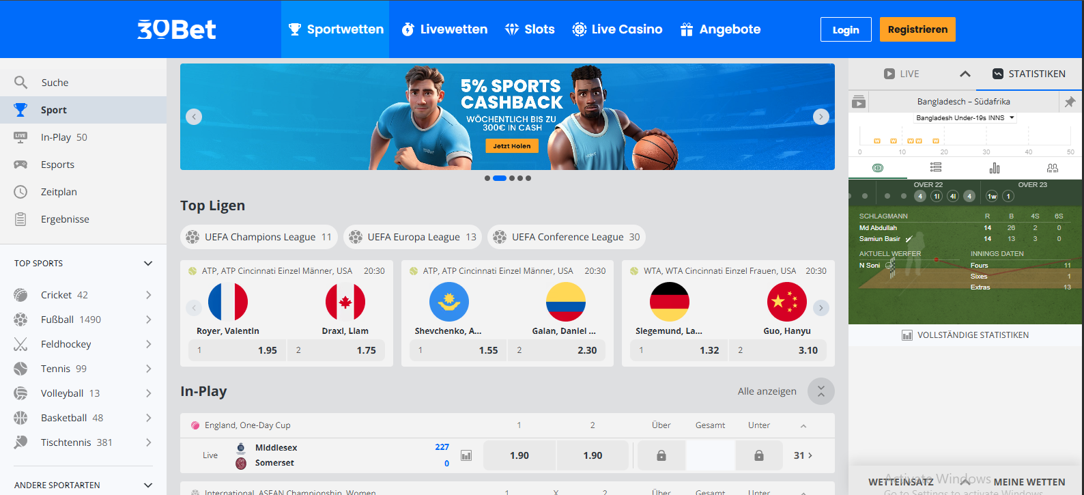Click the search magnifier icon in sidebar
The height and width of the screenshot is (495, 1084).
[x=21, y=83]
